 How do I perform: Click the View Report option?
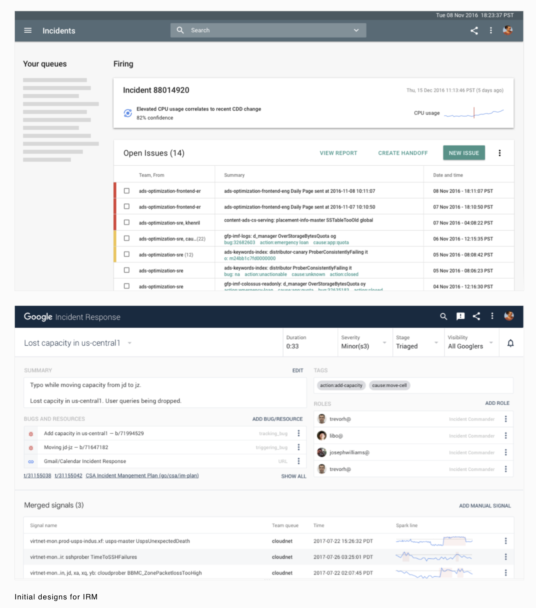(338, 153)
